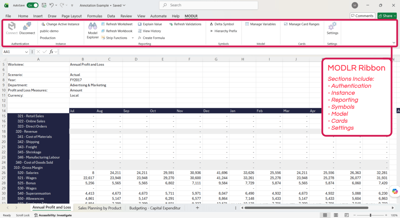Click the Insert Function fx icon
Screen dimensions: 400x218
click(51, 52)
